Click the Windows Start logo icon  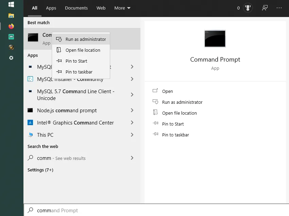coord(11,4)
